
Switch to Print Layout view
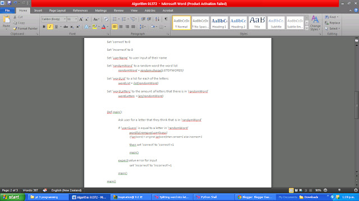pyautogui.click(x=291, y=190)
